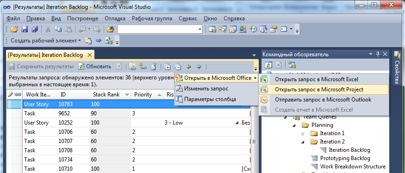Open the Построение menu
Viewport: 405px width, 173px height.
[83, 18]
